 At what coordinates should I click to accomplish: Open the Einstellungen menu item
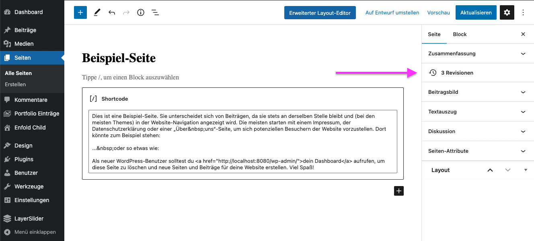pos(32,200)
